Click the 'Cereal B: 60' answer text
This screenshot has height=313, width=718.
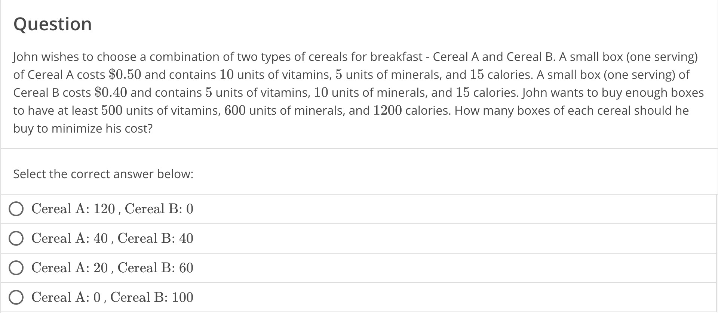click(156, 268)
